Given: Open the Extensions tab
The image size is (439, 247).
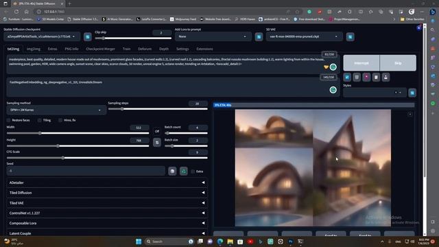Looking at the screenshot, I should [204, 49].
